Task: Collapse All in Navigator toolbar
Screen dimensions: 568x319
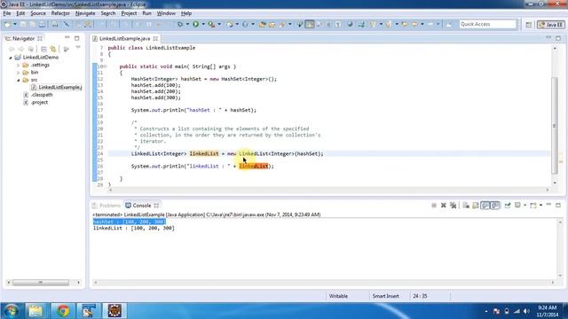Action: [43, 49]
